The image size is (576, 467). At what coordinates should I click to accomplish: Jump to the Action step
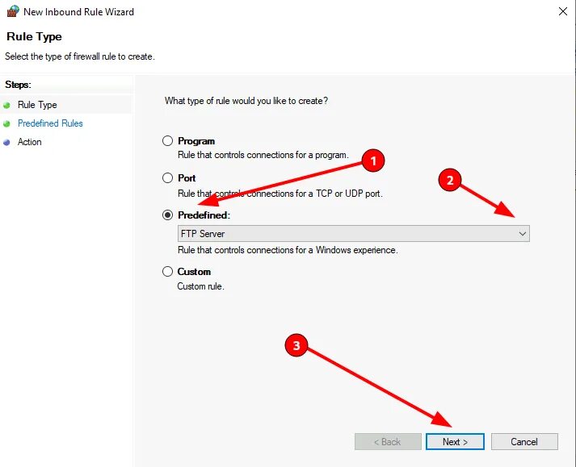(29, 142)
